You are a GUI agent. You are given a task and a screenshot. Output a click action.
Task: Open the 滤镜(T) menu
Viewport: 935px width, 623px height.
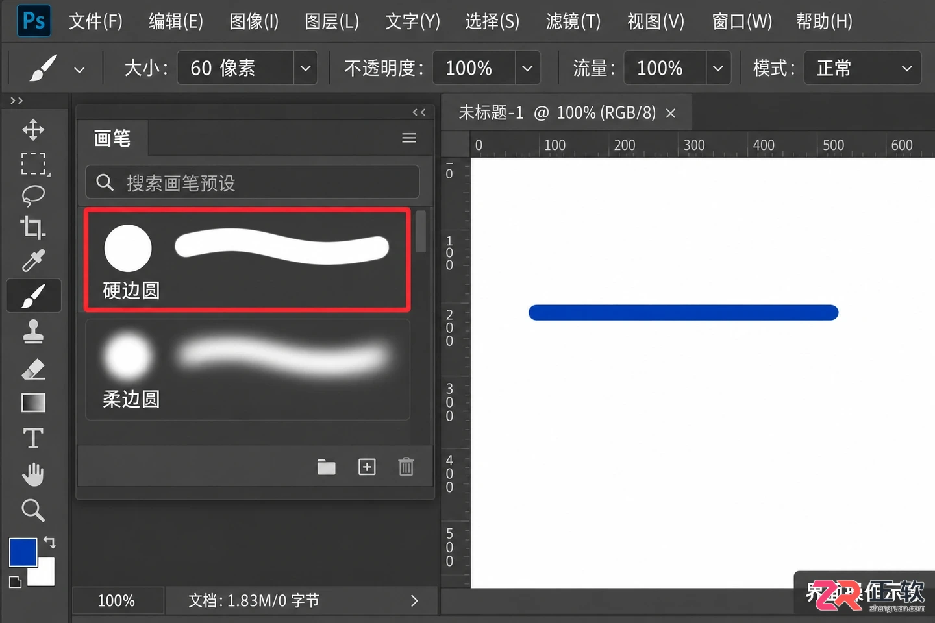coord(573,21)
